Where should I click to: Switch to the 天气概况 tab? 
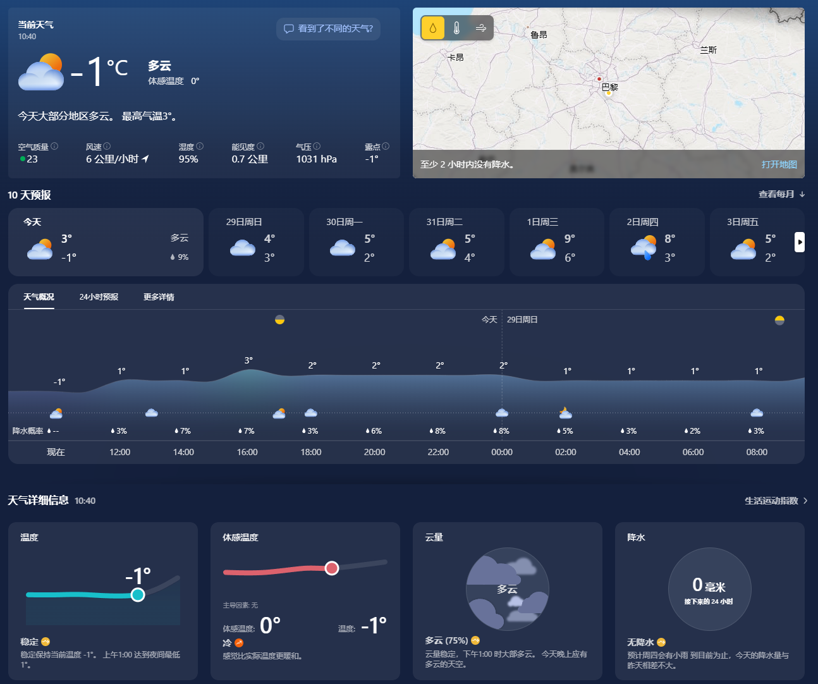point(39,296)
